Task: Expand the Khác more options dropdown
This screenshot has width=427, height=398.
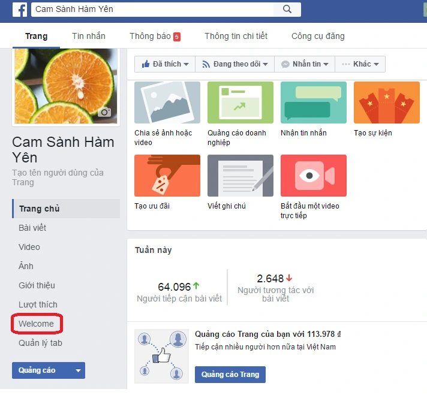Action: [360, 64]
